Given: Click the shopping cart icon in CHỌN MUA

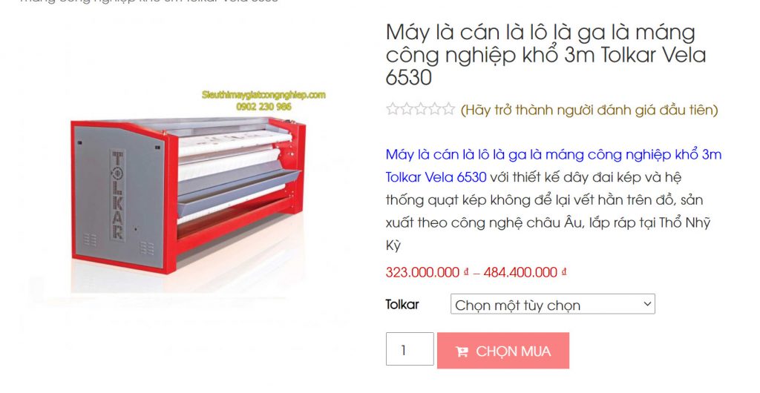Looking at the screenshot, I should (x=462, y=351).
